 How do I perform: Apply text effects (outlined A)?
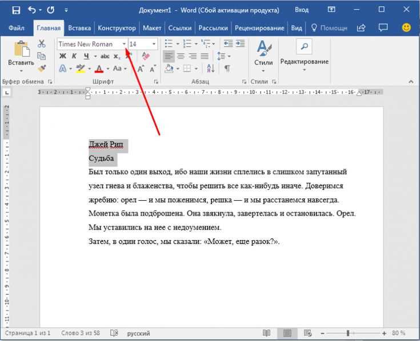click(63, 68)
